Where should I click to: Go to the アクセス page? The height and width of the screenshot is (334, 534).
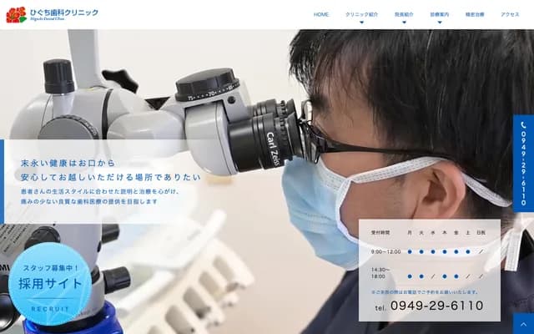510,14
